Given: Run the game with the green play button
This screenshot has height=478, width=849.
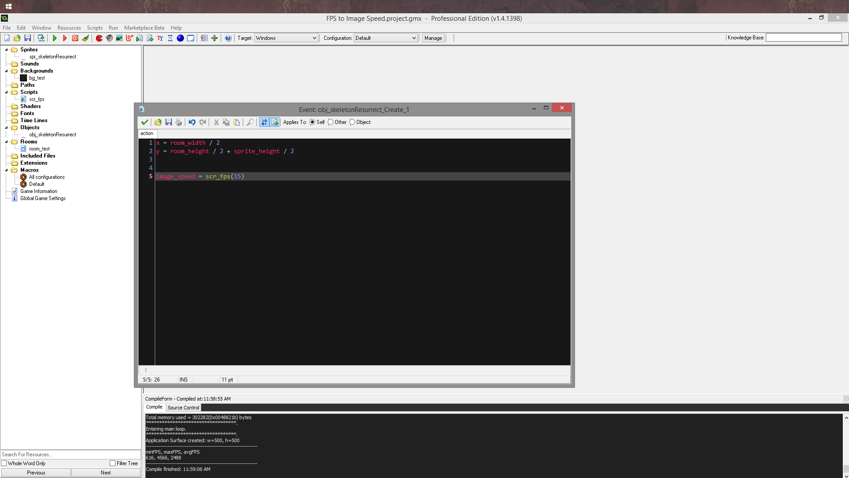Looking at the screenshot, I should click(55, 38).
